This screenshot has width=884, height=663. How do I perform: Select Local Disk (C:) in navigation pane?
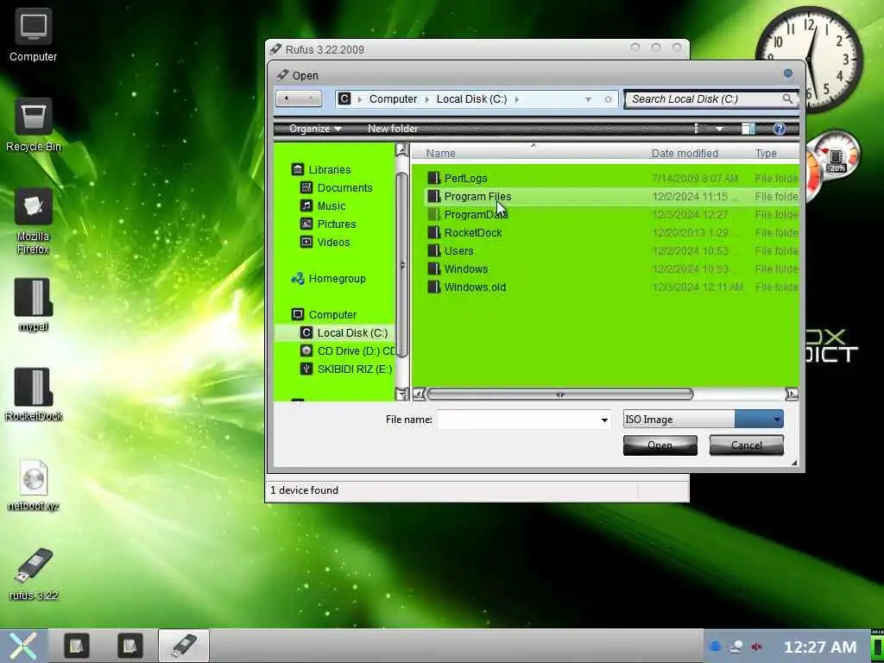pyautogui.click(x=334, y=332)
